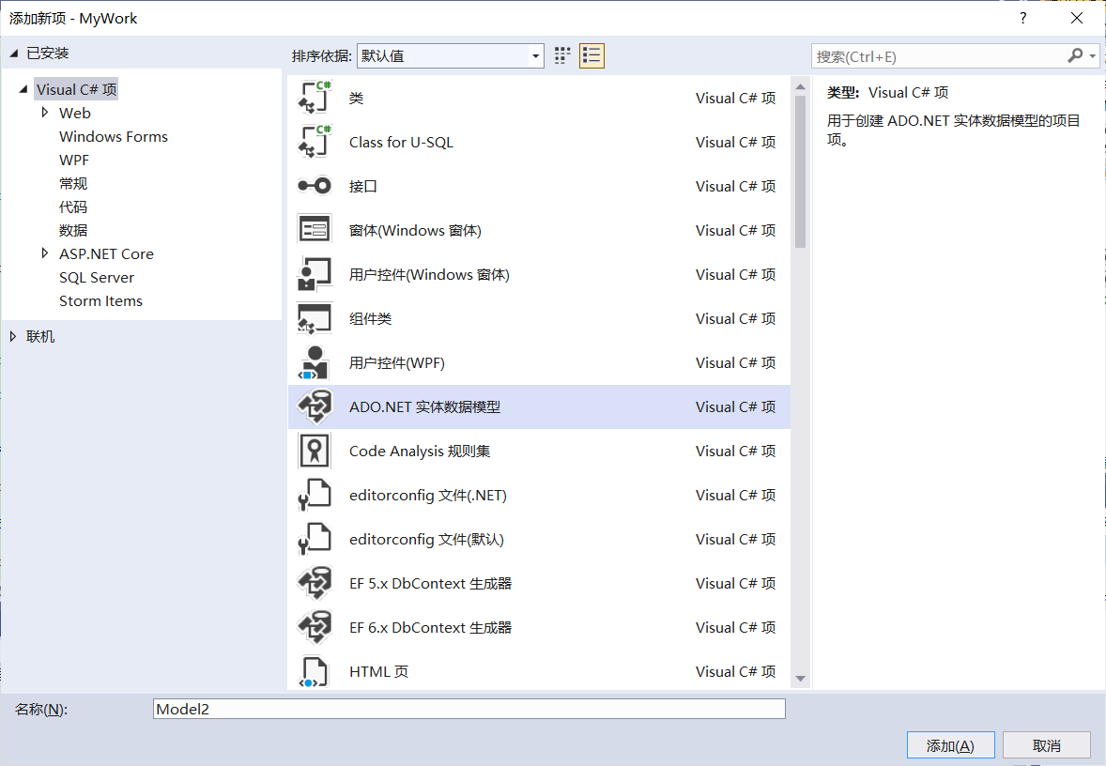The width and height of the screenshot is (1106, 766).
Task: Select the 类 (Class) template icon
Action: 314,97
